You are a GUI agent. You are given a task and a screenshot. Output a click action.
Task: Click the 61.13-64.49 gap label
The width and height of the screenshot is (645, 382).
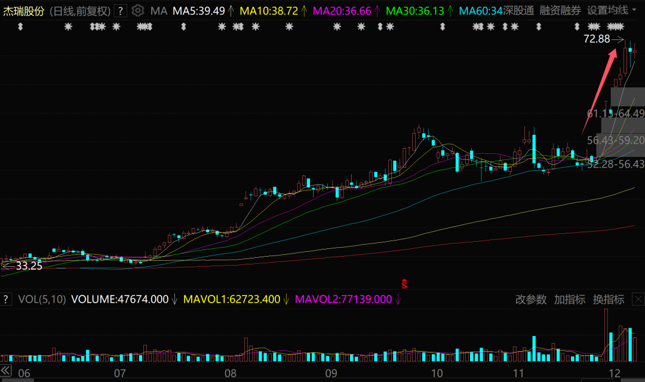pos(615,113)
